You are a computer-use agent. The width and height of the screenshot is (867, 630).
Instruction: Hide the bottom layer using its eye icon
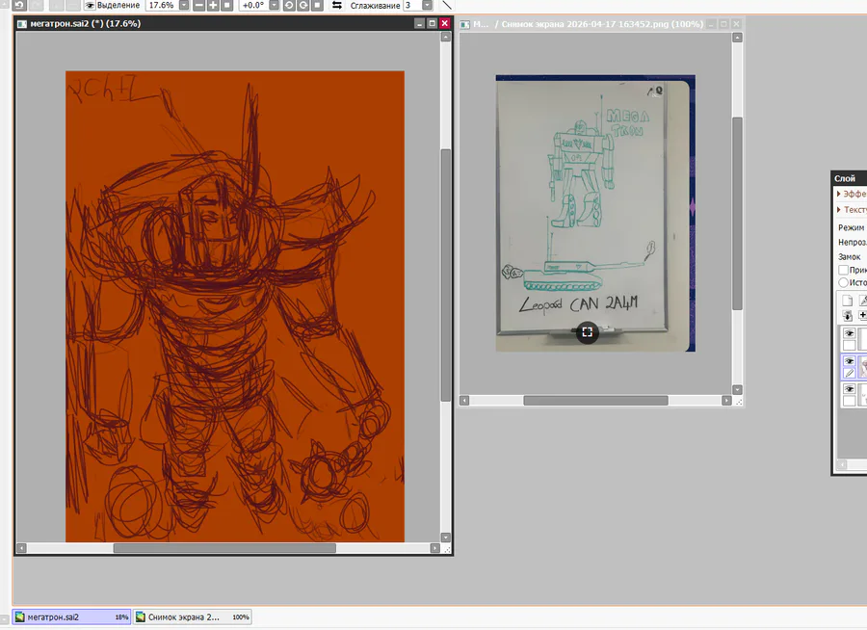pos(849,389)
